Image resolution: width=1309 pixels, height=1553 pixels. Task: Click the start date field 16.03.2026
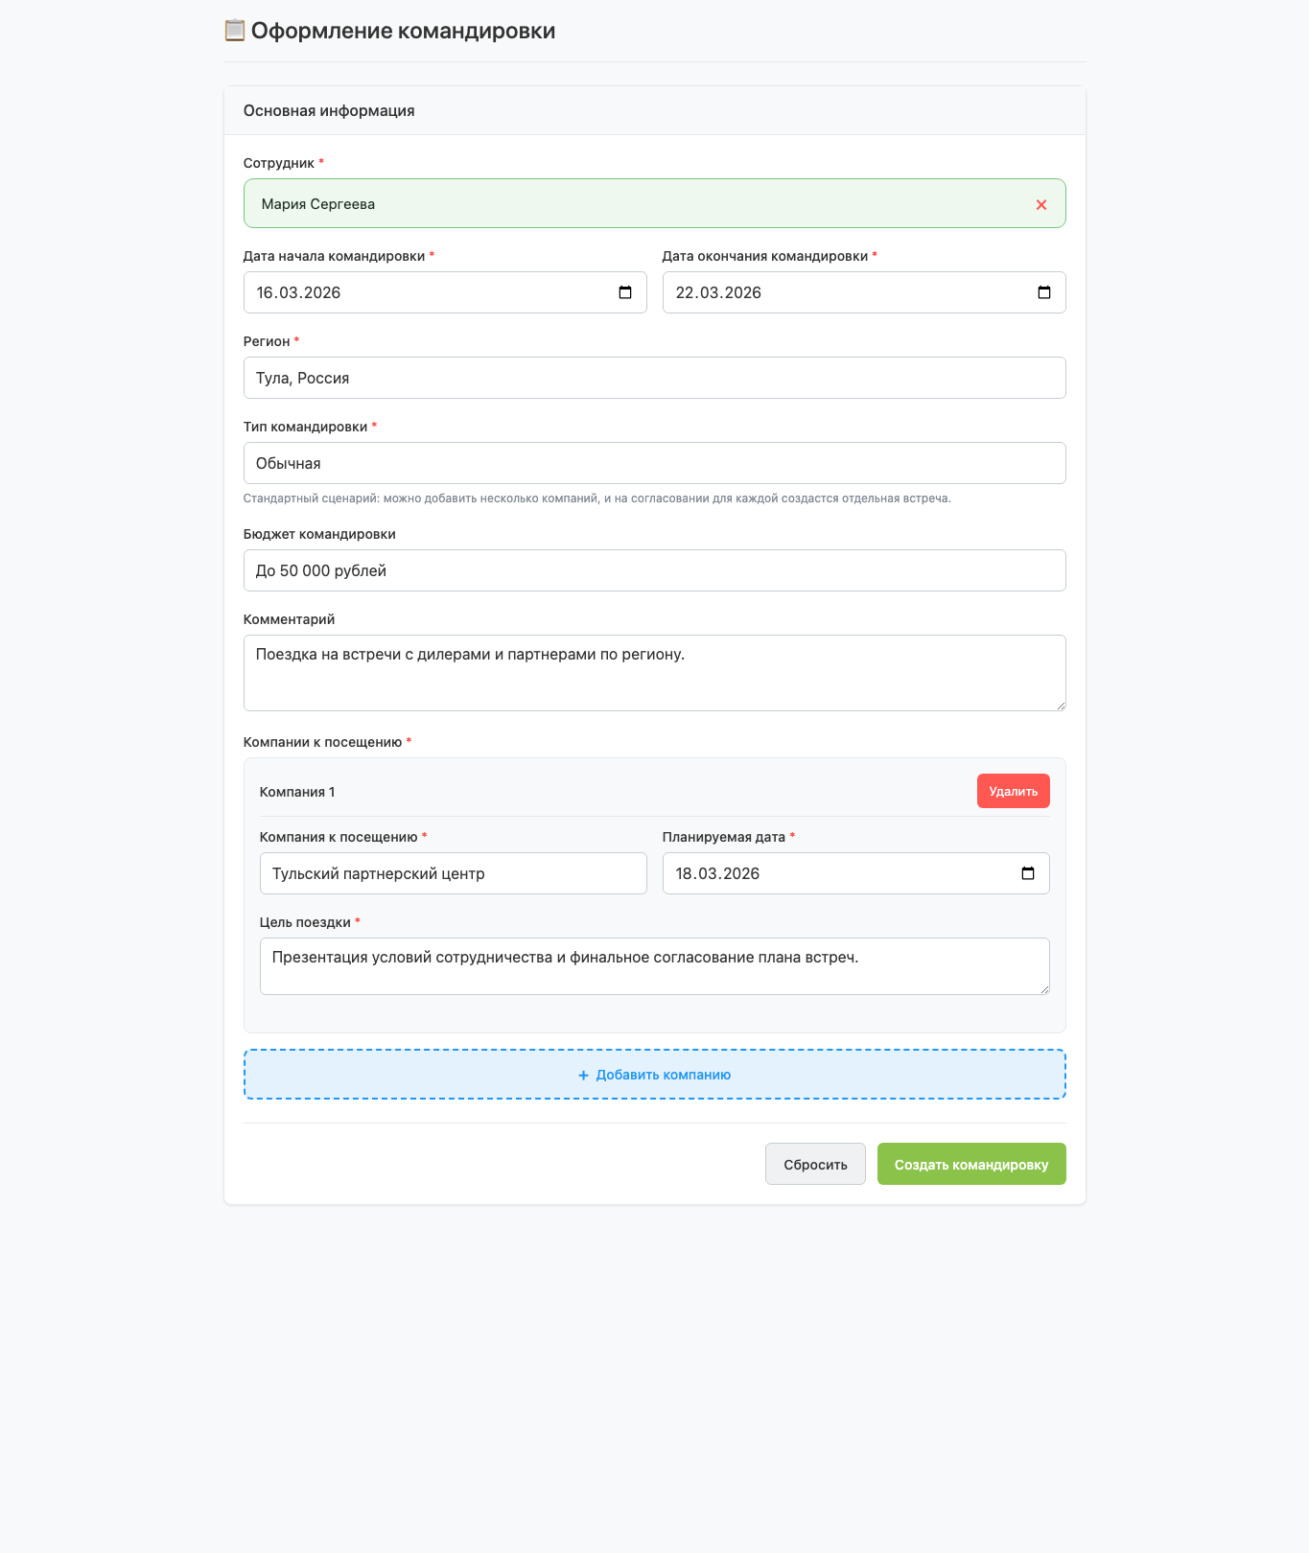[422, 292]
